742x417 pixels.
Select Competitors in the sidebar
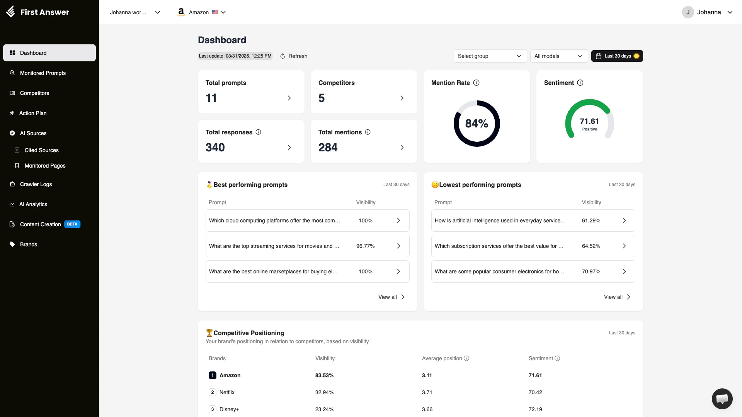34,93
